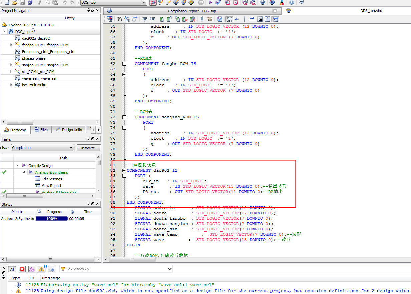
Task: Toggle the critical warning messages filter
Action: [x=32, y=269]
